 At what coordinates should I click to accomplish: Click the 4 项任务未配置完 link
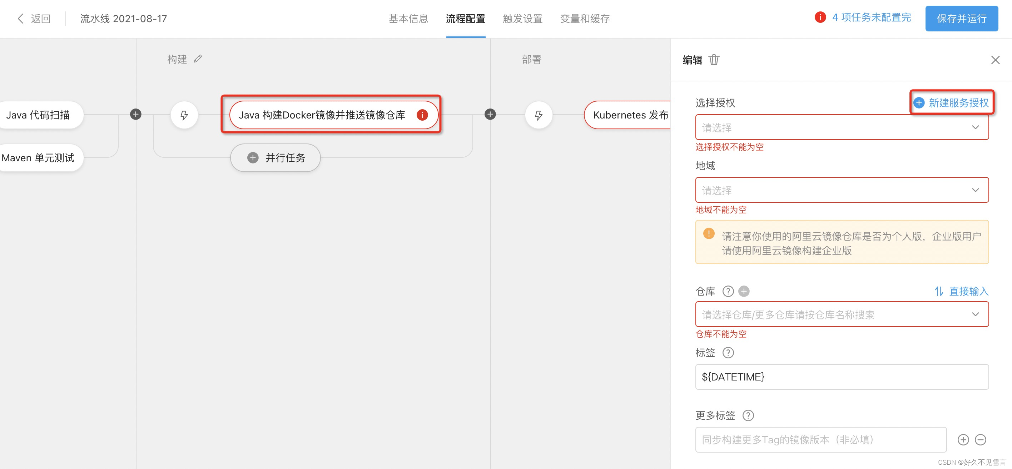pos(871,17)
